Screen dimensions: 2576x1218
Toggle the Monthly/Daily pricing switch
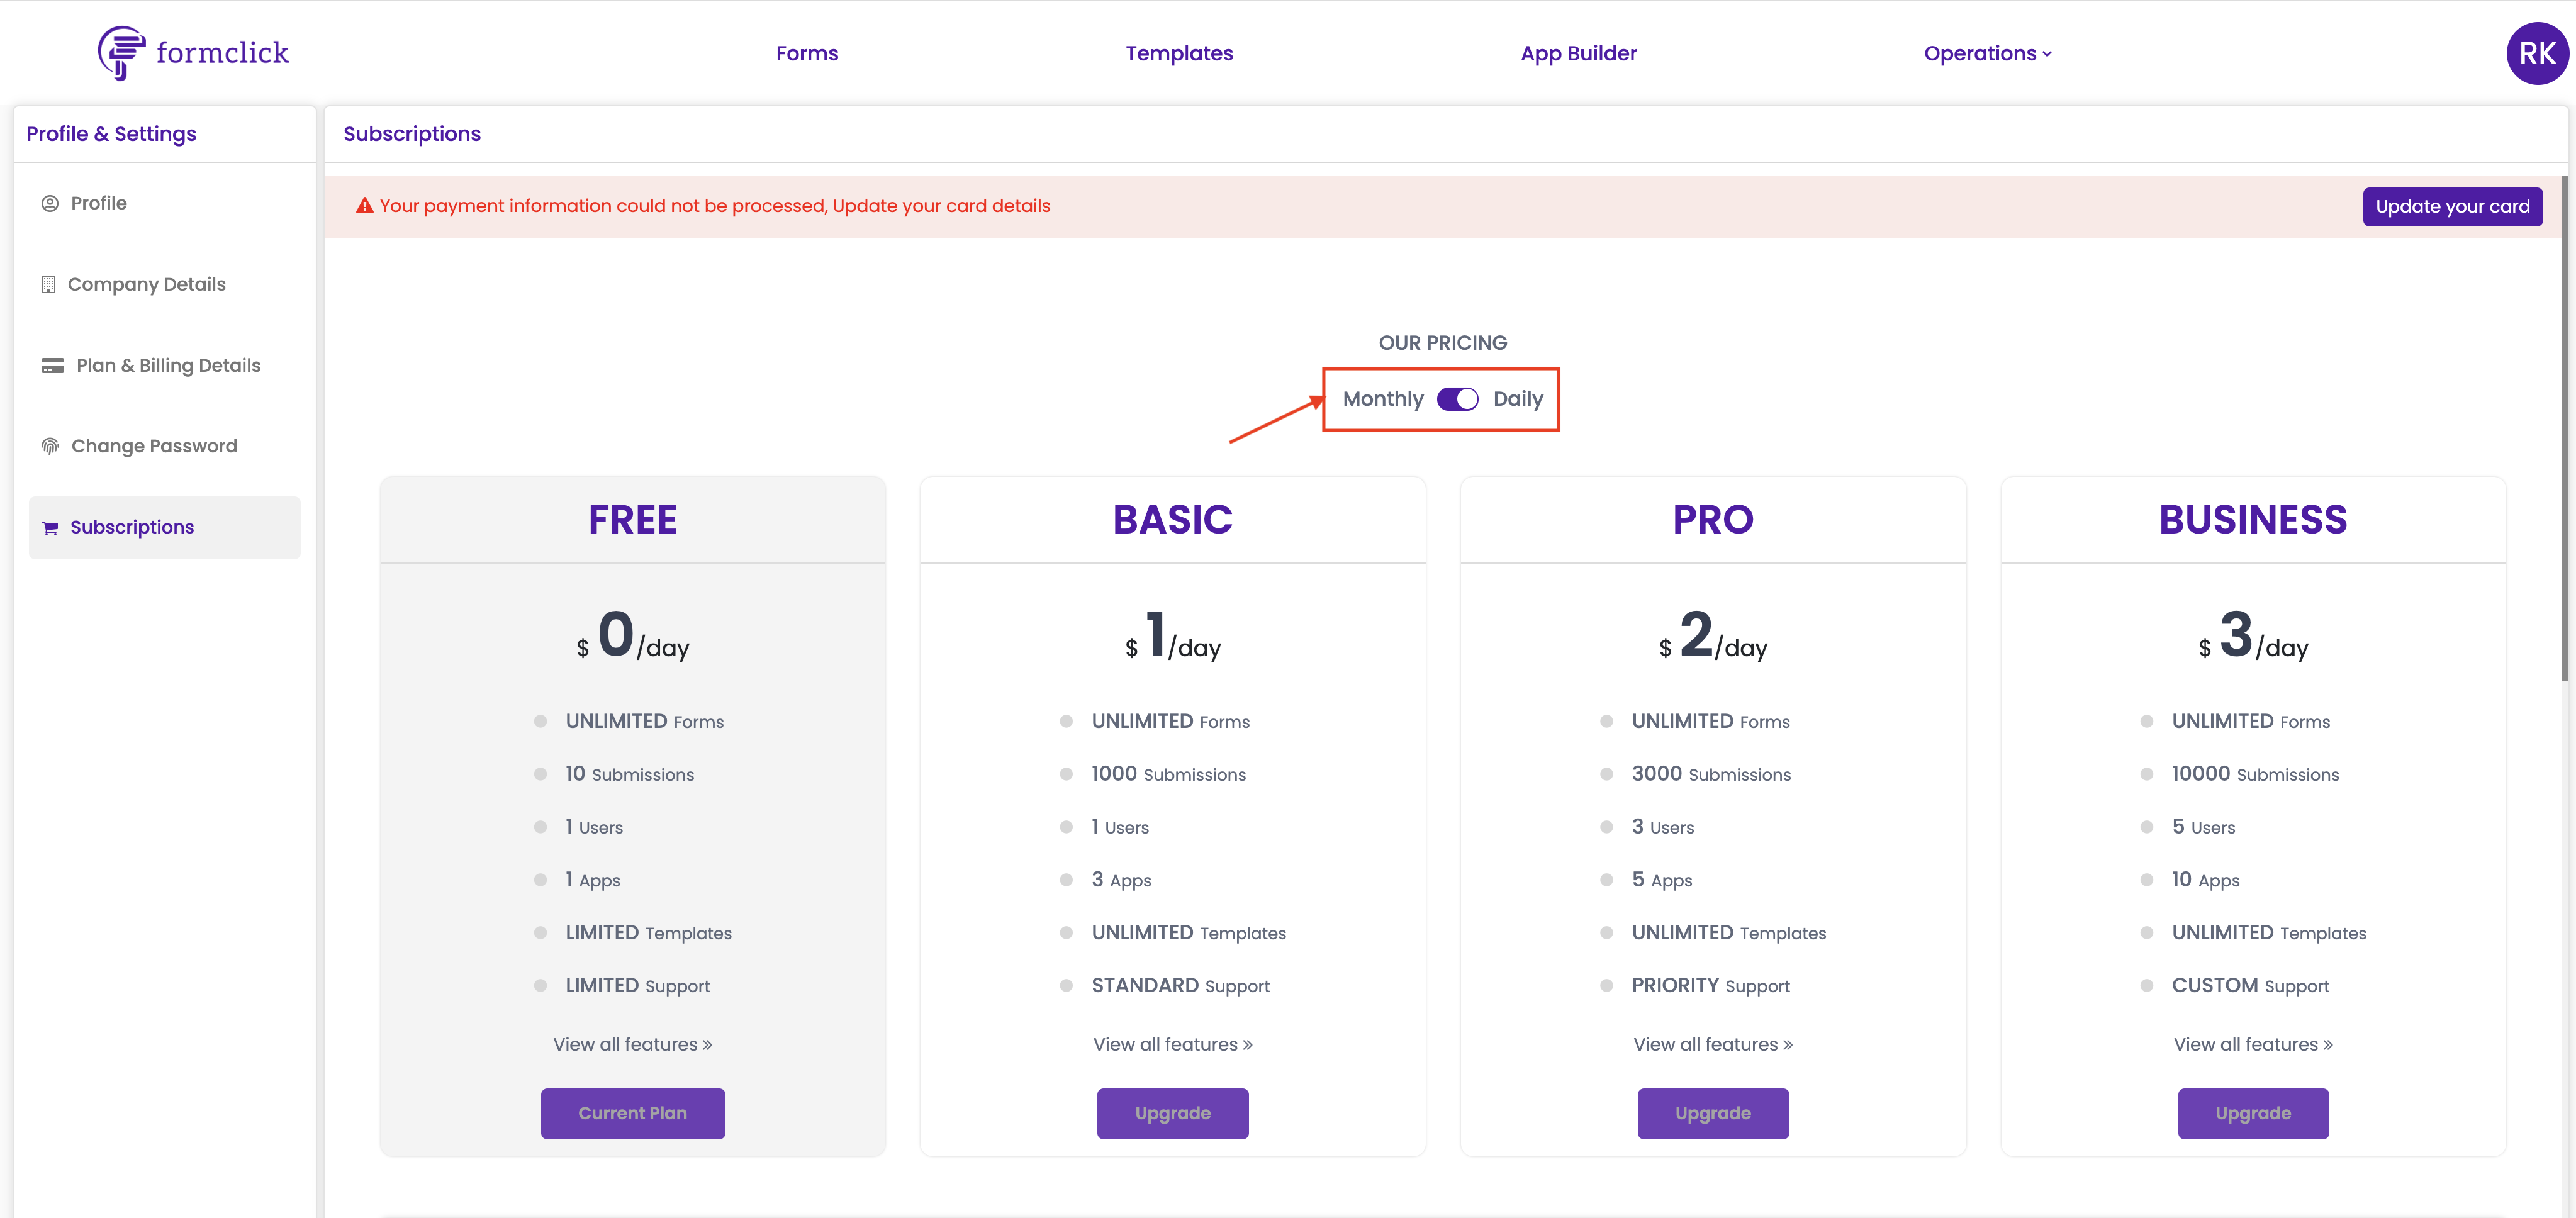point(1457,399)
